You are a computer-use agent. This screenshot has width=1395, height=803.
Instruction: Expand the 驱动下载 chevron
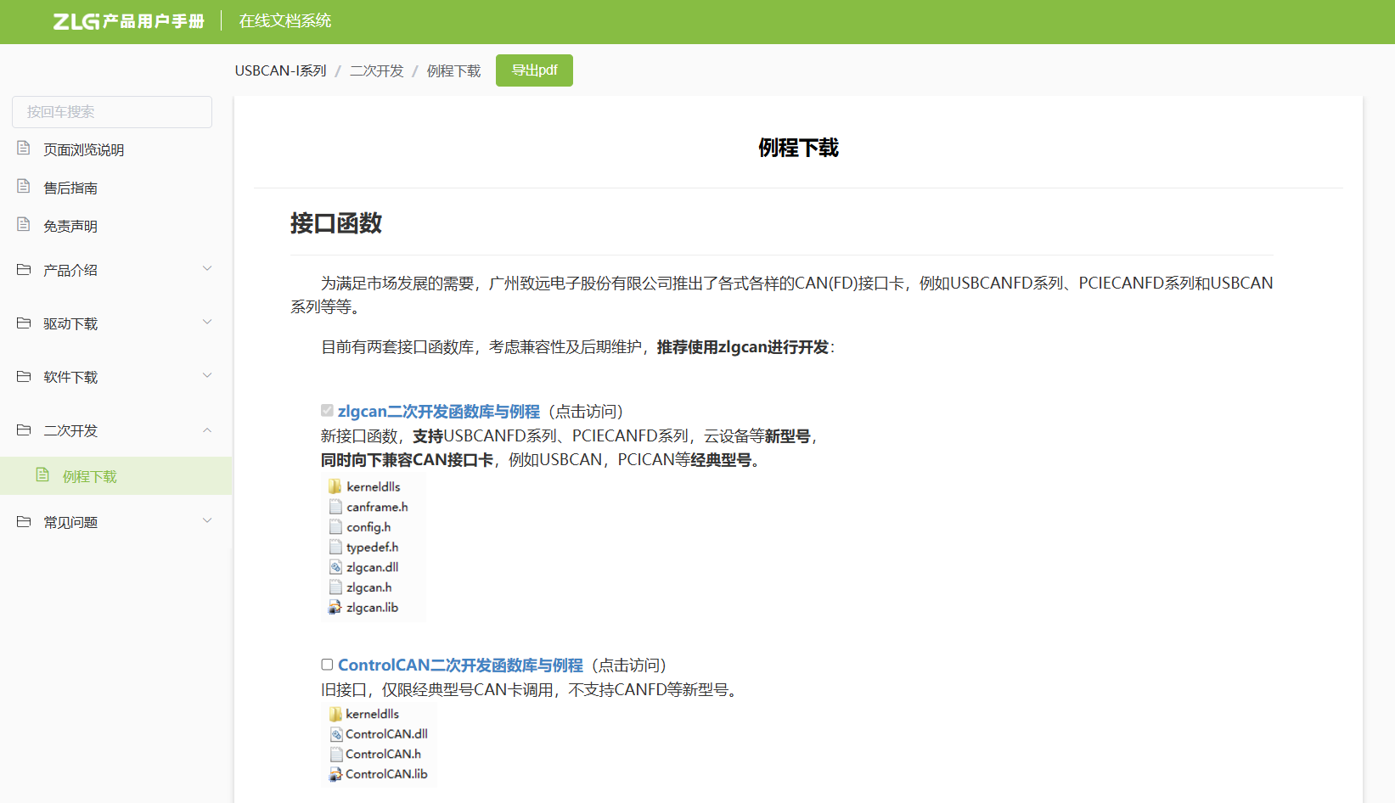pyautogui.click(x=207, y=323)
